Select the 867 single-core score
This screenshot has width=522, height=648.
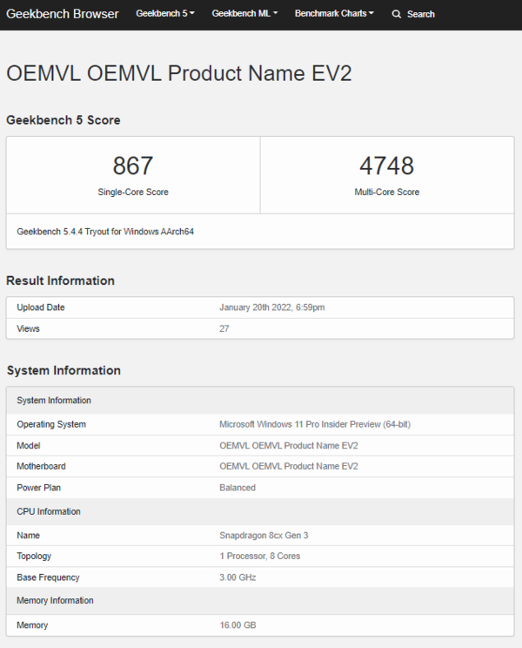(x=133, y=165)
